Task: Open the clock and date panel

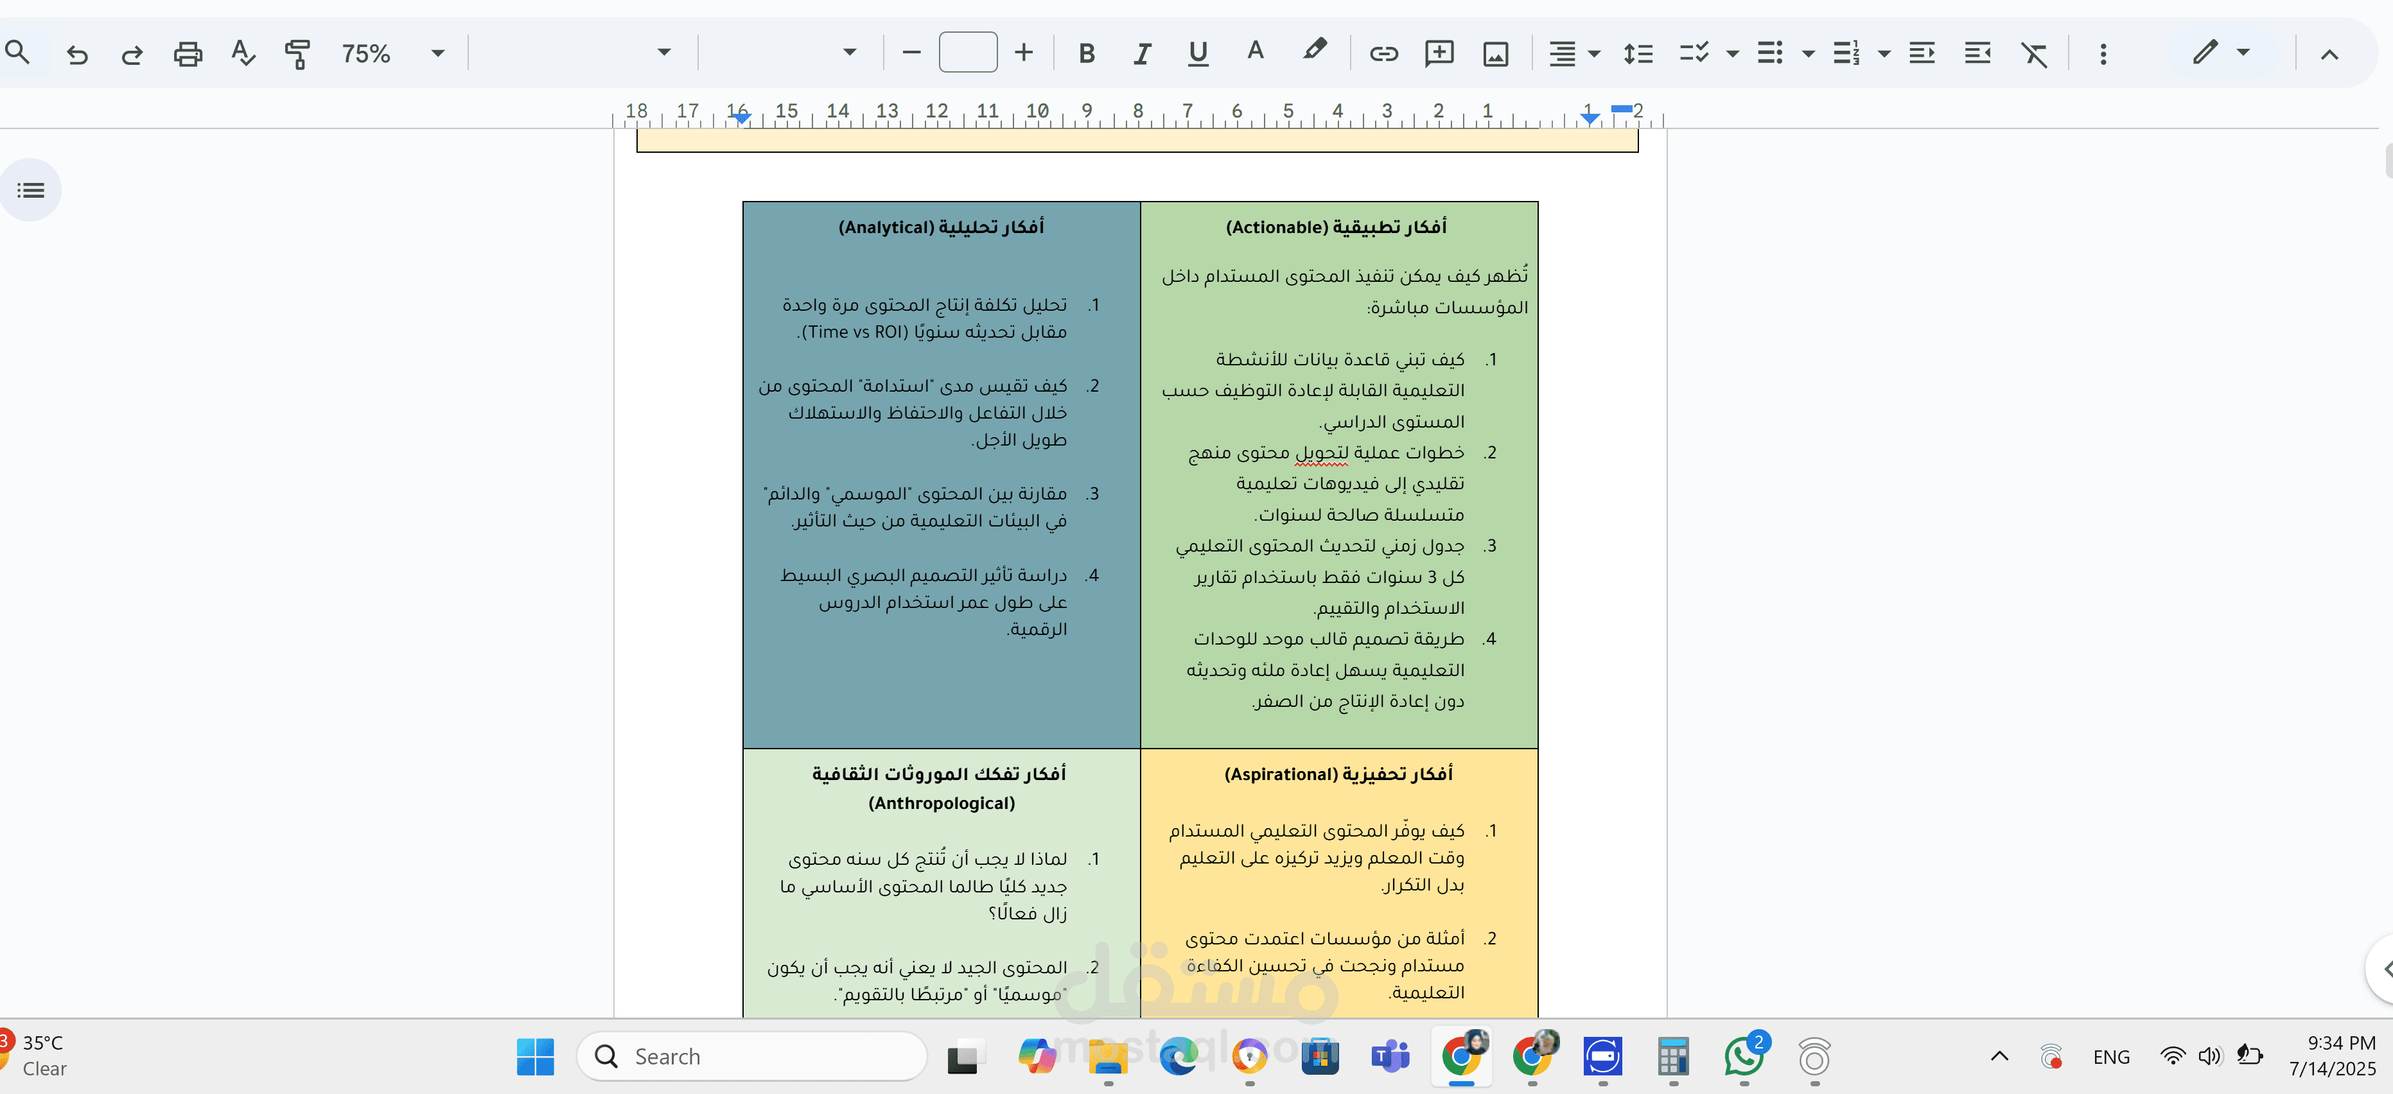Action: coord(2333,1056)
